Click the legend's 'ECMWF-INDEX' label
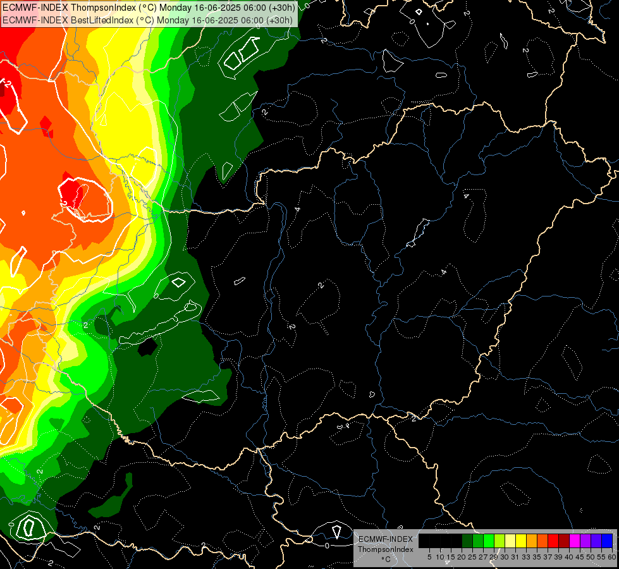 [x=386, y=539]
